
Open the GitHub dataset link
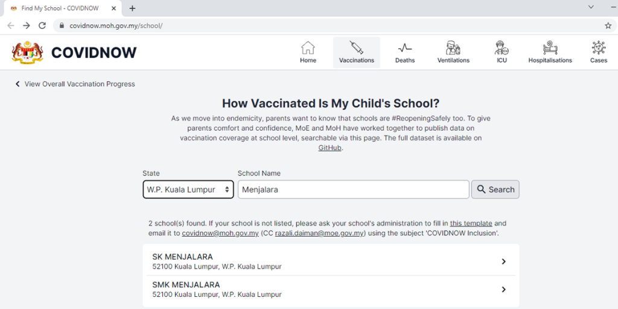(x=330, y=148)
